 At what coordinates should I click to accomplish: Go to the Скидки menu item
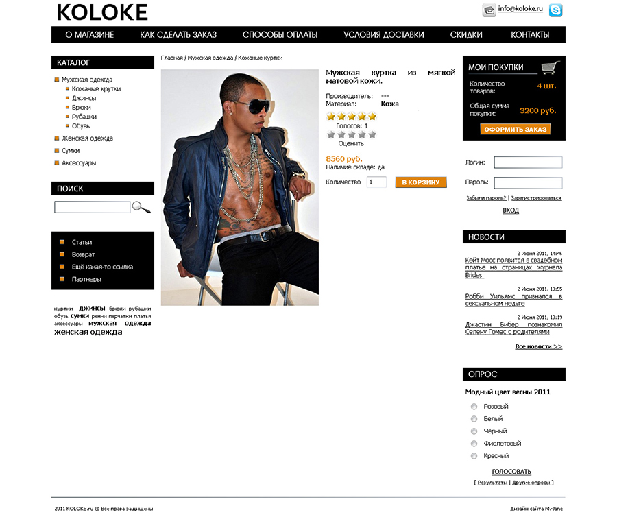(466, 35)
